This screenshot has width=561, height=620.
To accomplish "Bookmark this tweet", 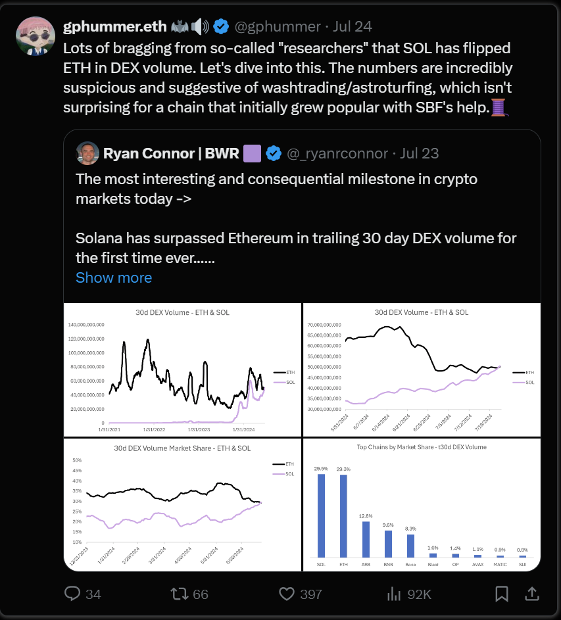I will click(x=502, y=594).
